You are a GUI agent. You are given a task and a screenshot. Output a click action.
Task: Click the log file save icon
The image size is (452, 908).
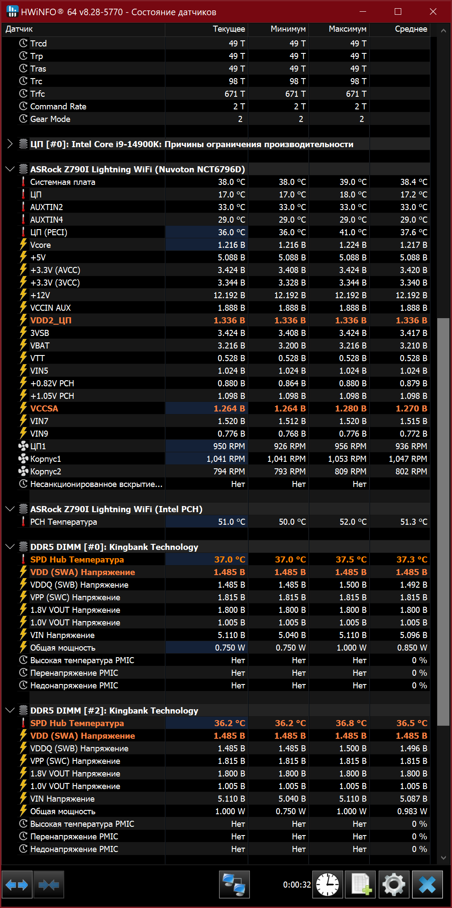(361, 885)
